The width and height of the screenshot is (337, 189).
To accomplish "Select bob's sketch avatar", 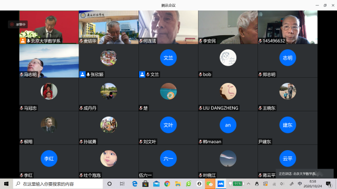I will coord(228,58).
